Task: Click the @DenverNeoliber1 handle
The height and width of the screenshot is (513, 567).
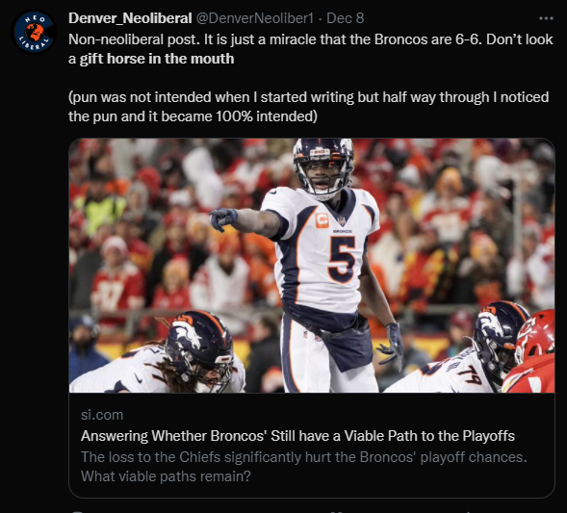Action: (x=254, y=18)
